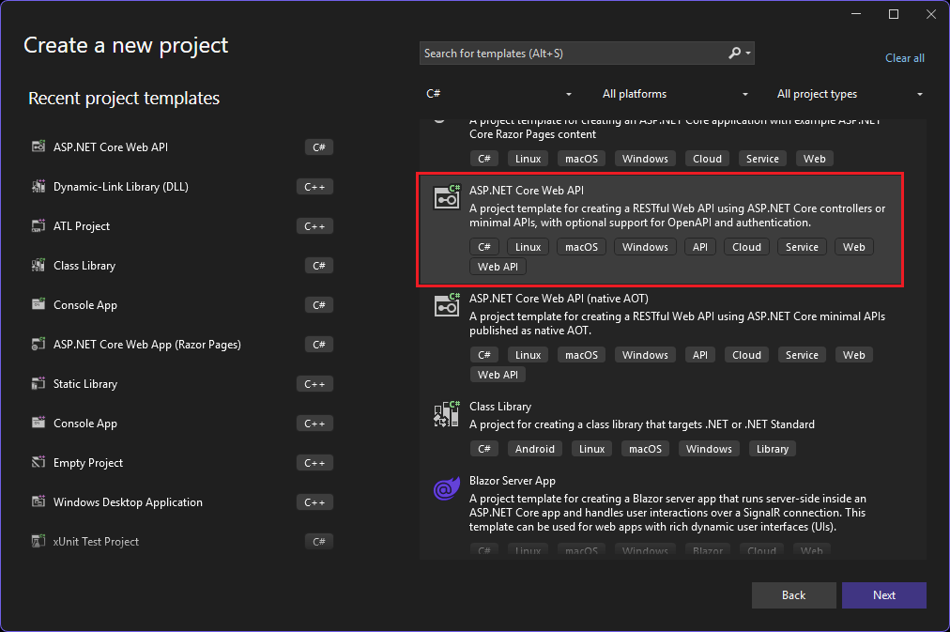Image resolution: width=950 pixels, height=632 pixels.
Task: Click API tag of highlighted Web API template
Action: [699, 247]
